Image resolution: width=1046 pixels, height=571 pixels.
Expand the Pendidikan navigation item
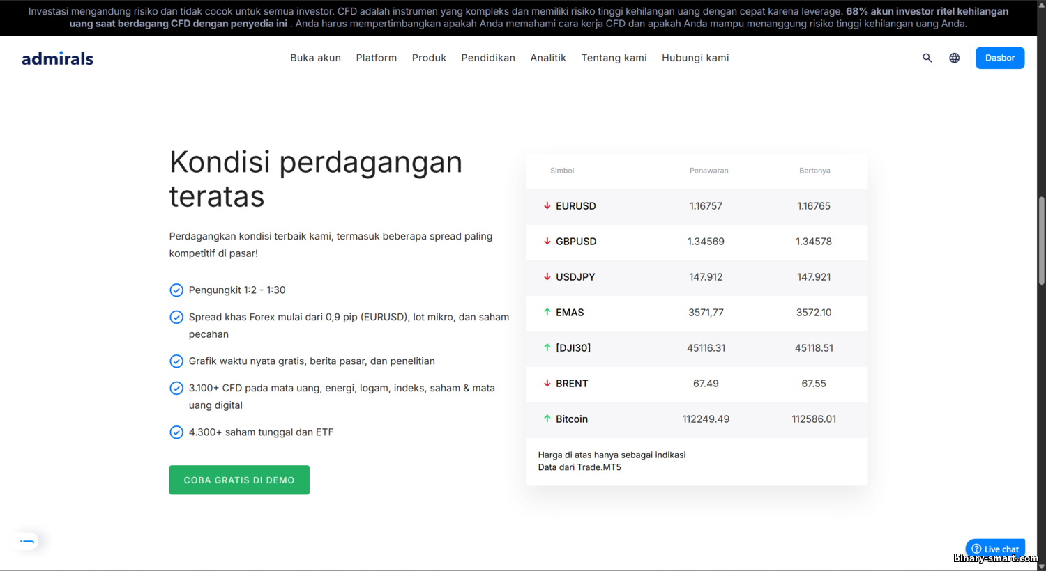tap(487, 58)
